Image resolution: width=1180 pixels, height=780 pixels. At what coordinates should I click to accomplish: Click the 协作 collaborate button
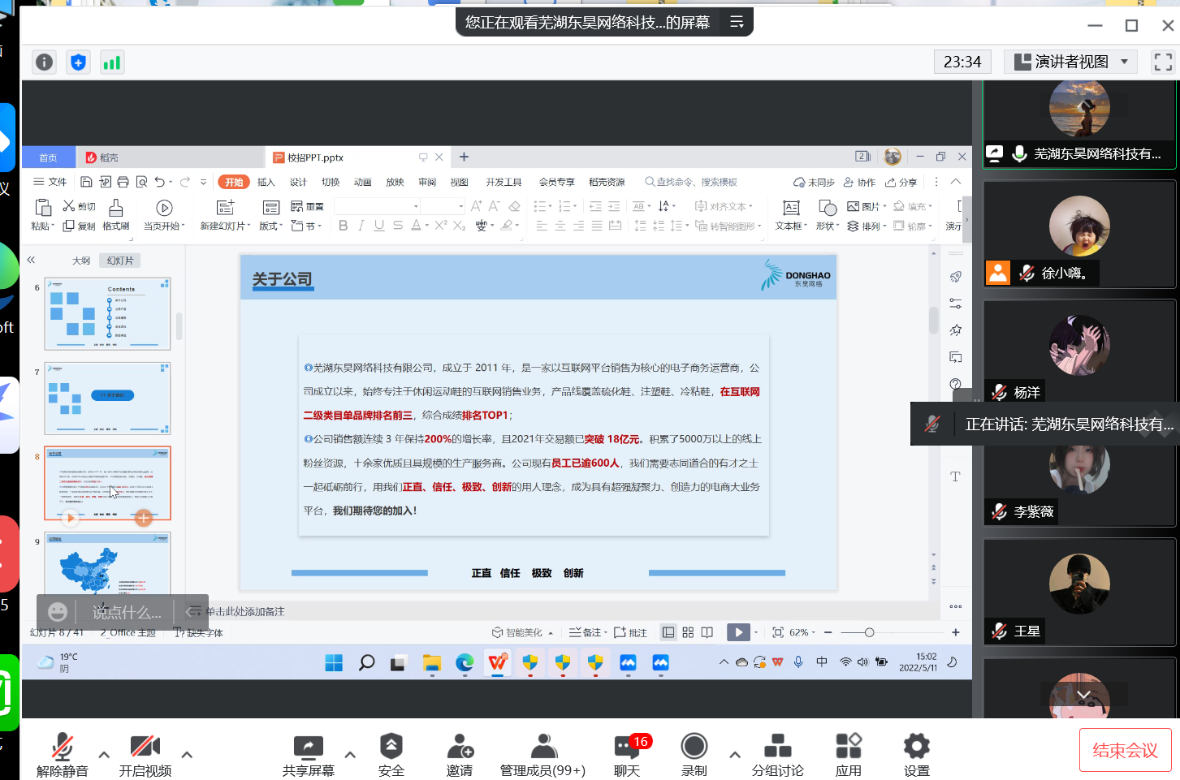[860, 183]
